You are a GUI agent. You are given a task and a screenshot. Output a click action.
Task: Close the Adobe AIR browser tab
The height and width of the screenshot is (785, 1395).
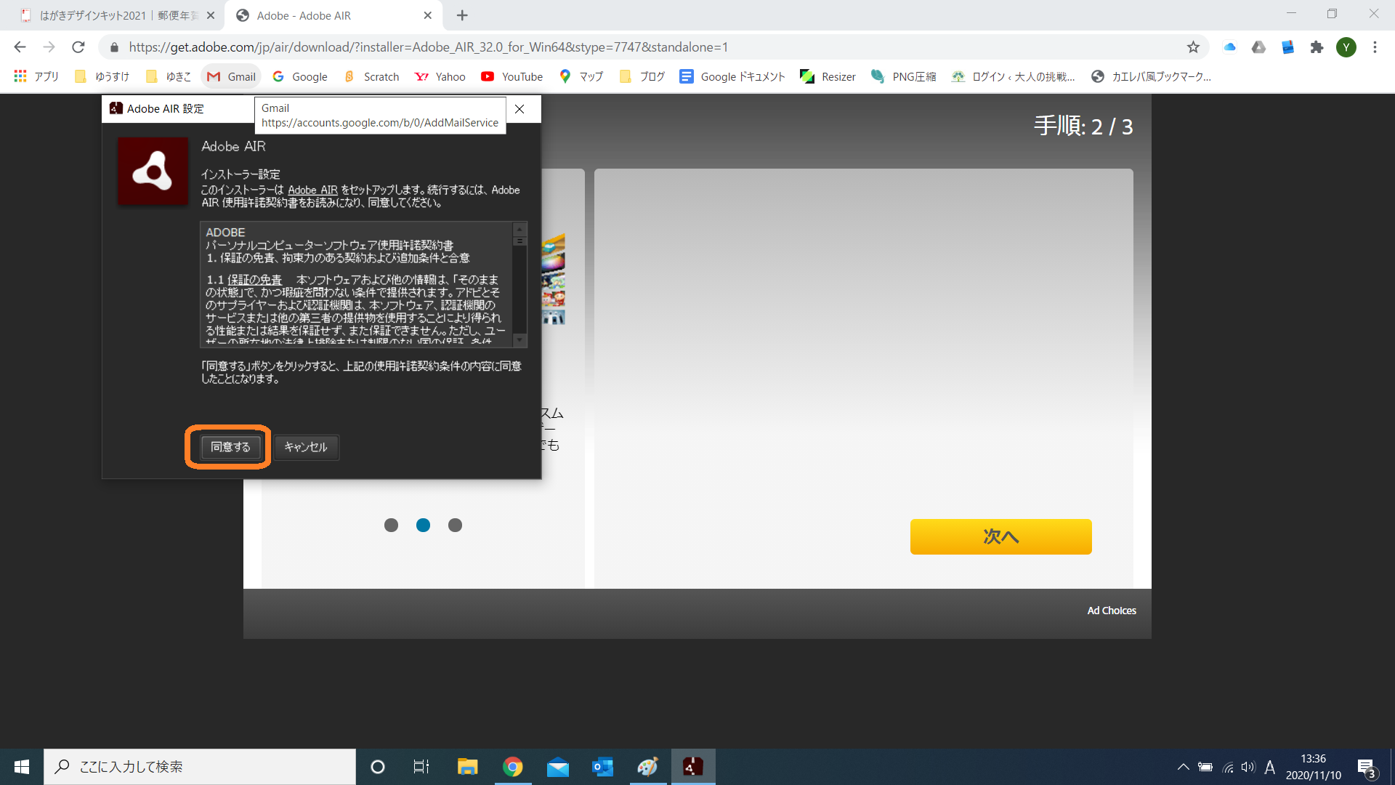[x=428, y=15]
